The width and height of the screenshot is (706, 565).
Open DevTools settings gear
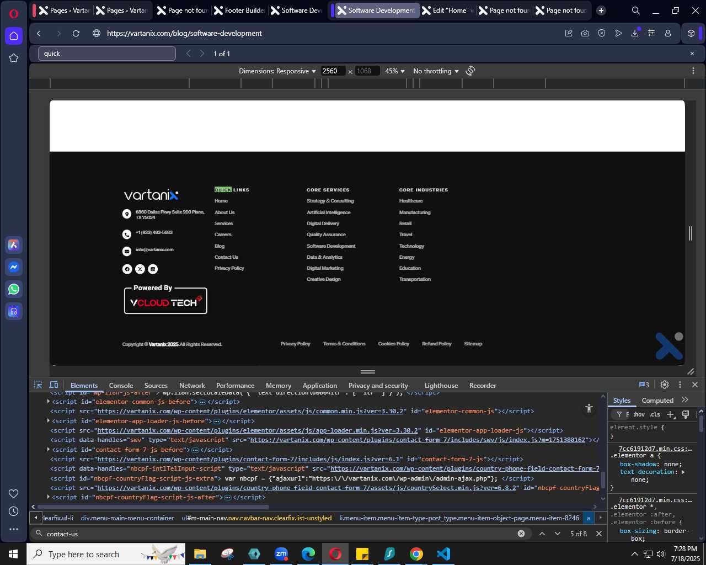(665, 385)
